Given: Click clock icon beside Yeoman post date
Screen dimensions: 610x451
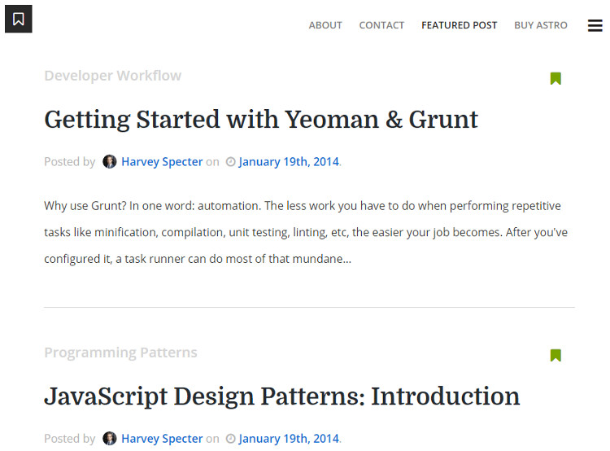Looking at the screenshot, I should tap(230, 162).
